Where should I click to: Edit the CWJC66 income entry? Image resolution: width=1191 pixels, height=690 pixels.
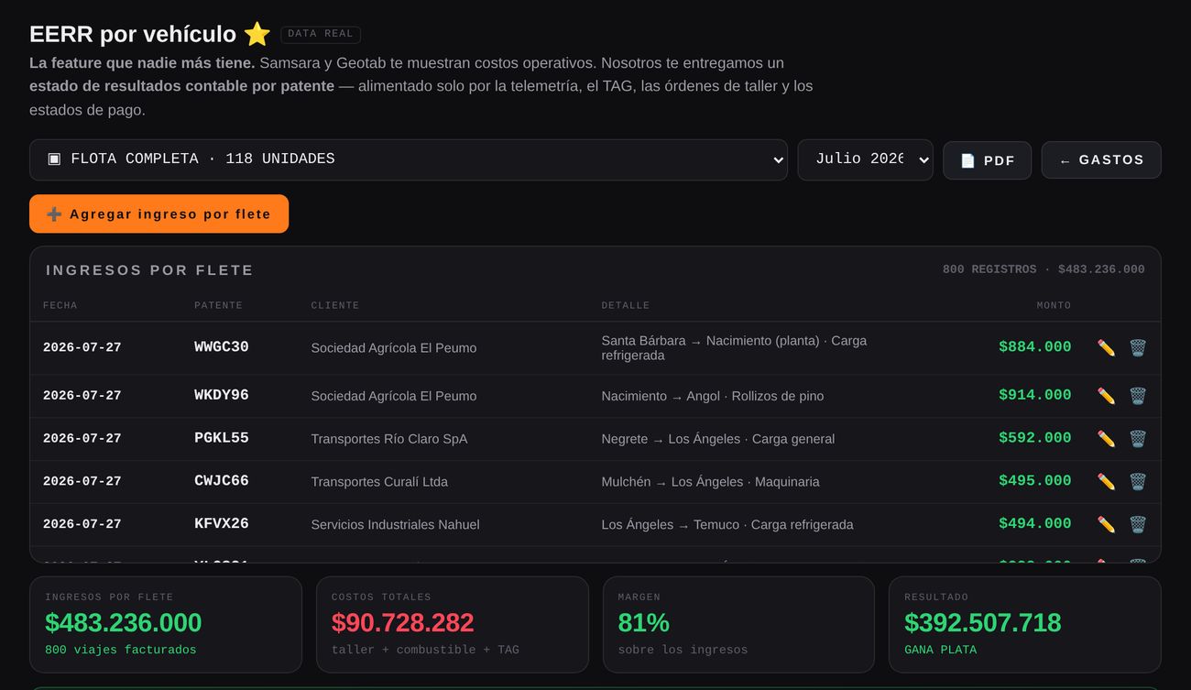coord(1106,482)
